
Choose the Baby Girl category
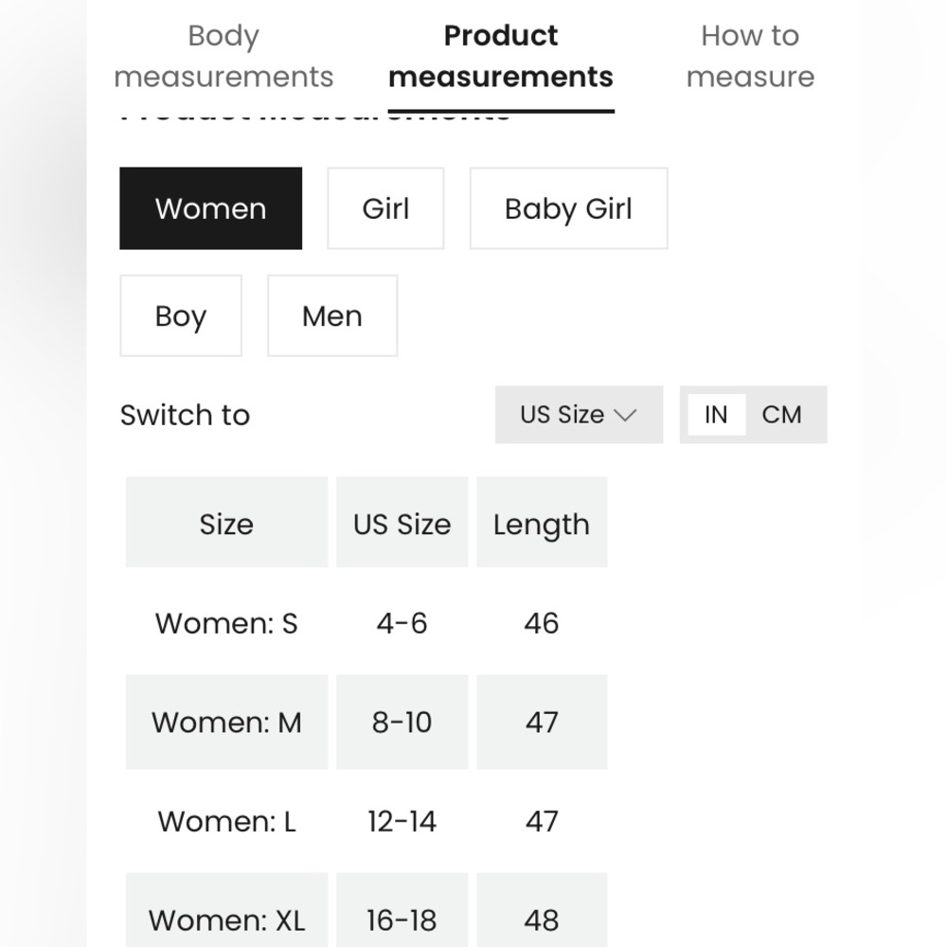tap(568, 208)
